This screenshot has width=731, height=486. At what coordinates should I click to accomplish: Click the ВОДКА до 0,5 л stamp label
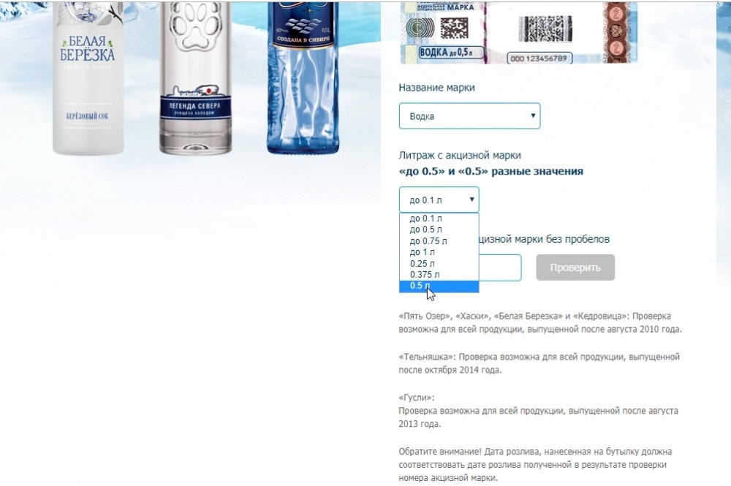445,52
